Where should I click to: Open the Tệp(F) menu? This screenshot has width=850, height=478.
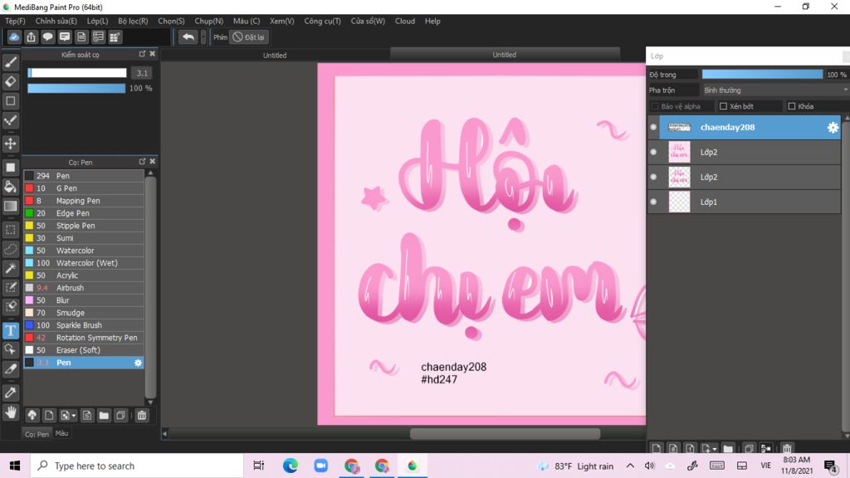[15, 21]
